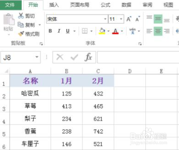
Task: Select column D header
Action: (x=130, y=71)
